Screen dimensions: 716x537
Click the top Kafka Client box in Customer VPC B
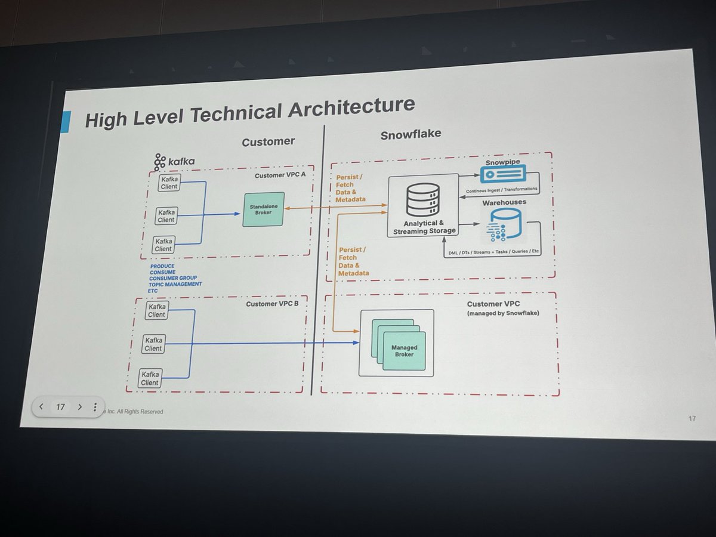coord(156,310)
